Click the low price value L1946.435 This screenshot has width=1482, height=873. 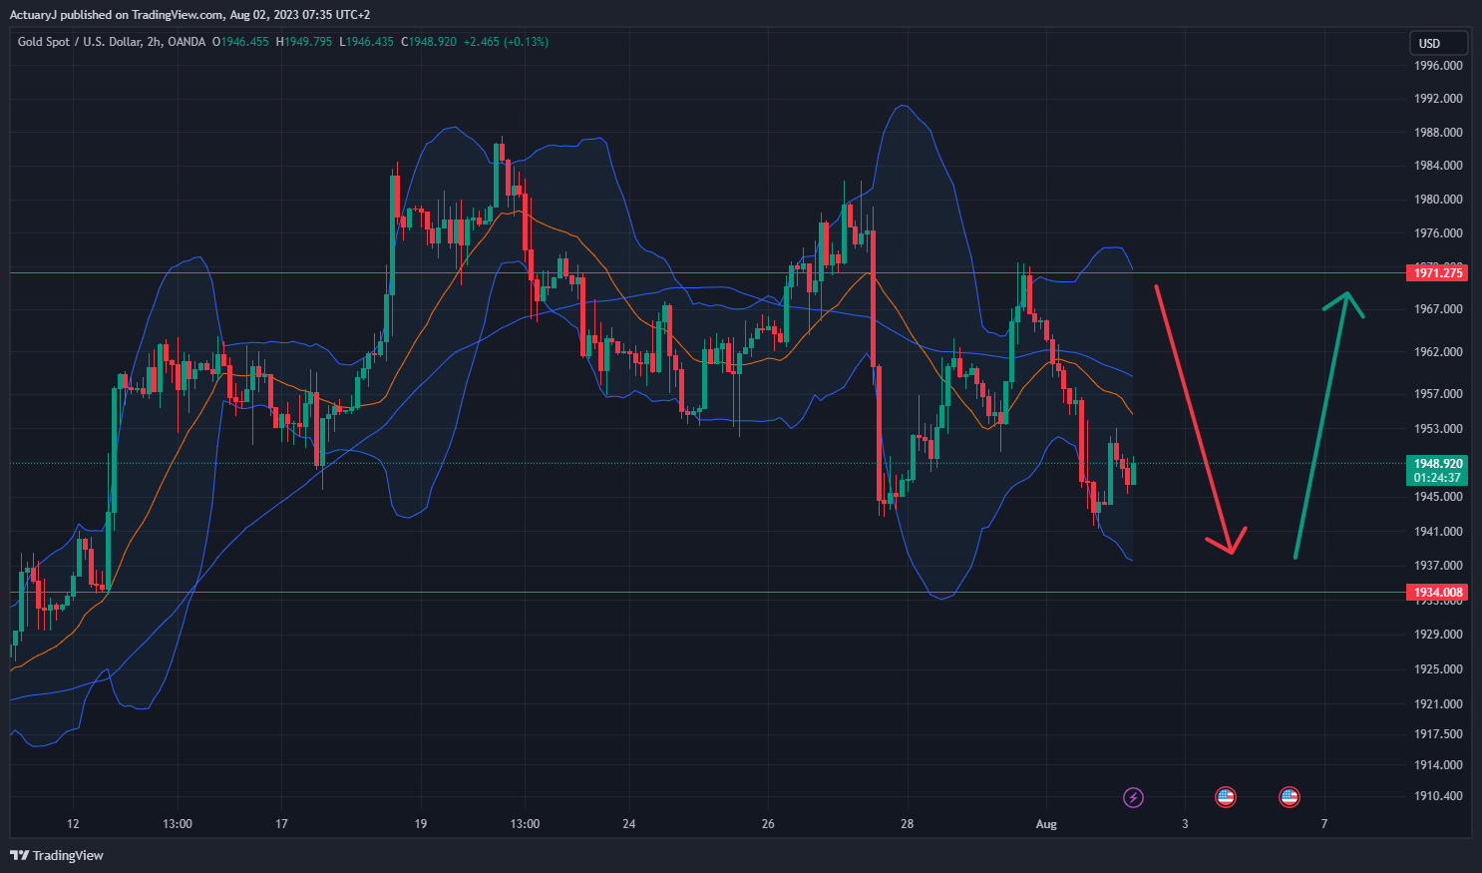pos(366,42)
